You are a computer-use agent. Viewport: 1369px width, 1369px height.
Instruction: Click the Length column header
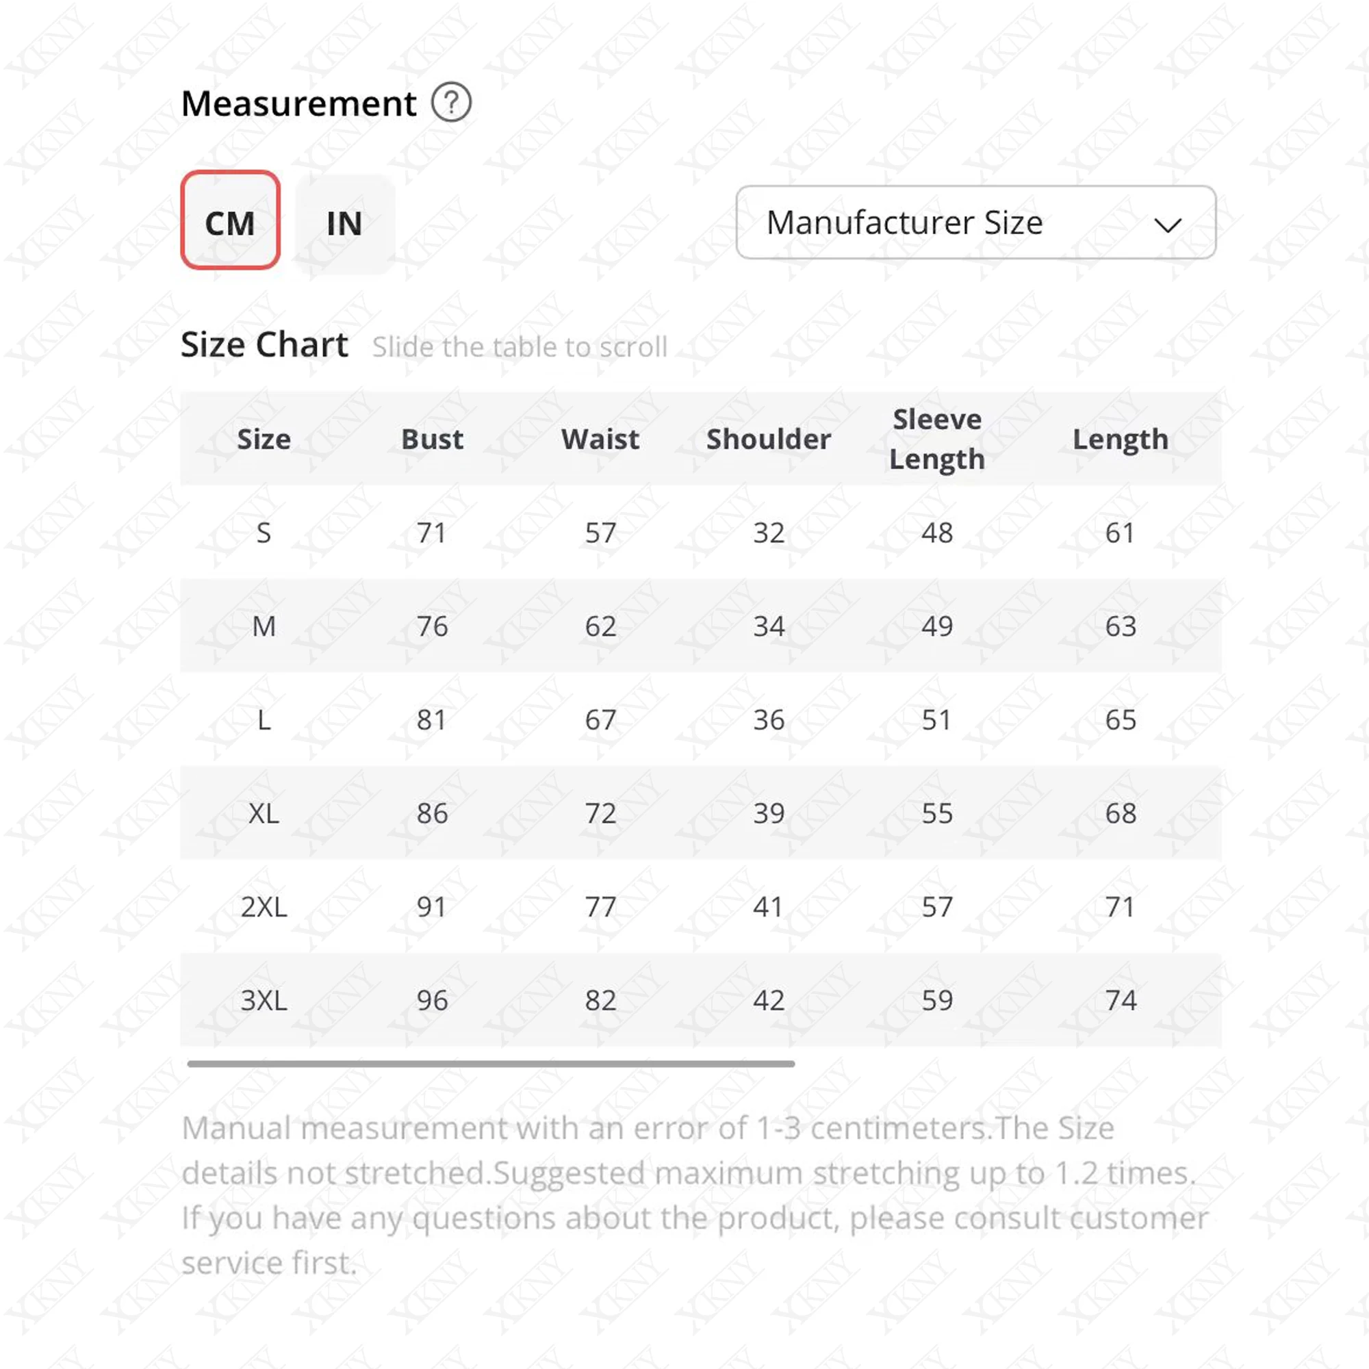point(1121,439)
